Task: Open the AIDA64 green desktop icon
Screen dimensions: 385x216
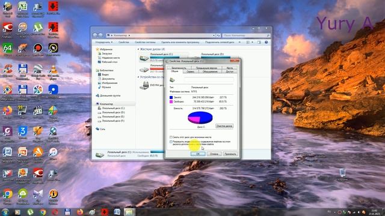Action: click(7, 48)
